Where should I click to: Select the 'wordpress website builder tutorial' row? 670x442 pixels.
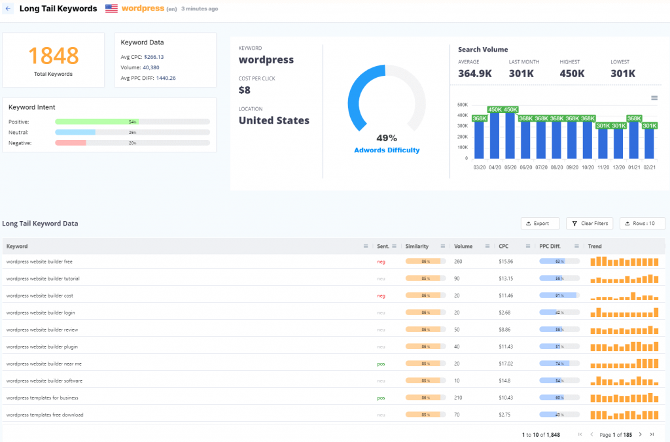coord(333,279)
